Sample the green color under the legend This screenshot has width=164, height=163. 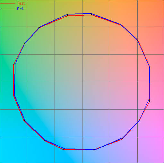coord(13,19)
